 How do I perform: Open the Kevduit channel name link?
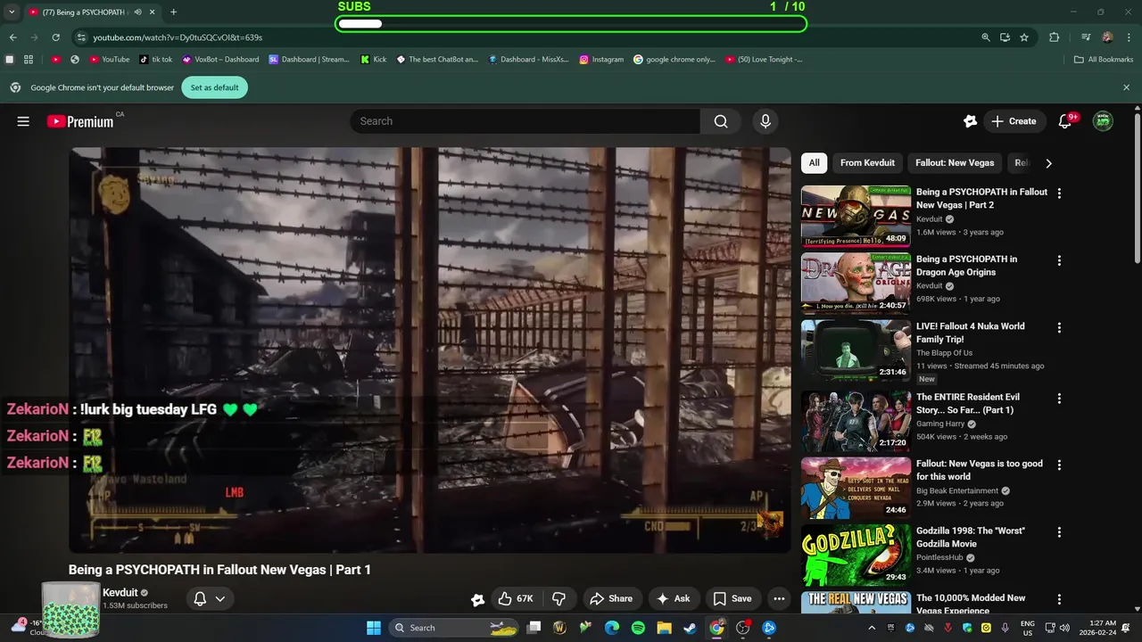(x=120, y=592)
